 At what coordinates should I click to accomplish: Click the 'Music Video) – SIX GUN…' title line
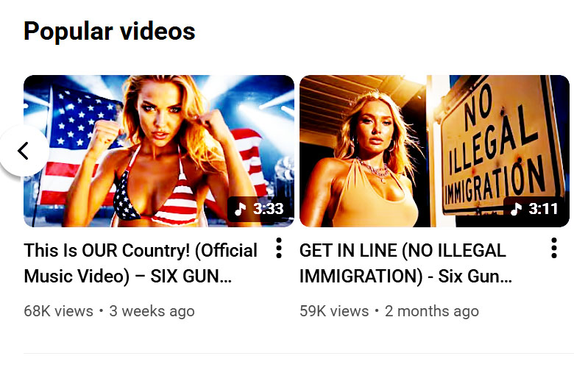128,276
